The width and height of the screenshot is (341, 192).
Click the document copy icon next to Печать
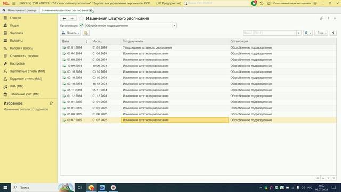point(86,33)
